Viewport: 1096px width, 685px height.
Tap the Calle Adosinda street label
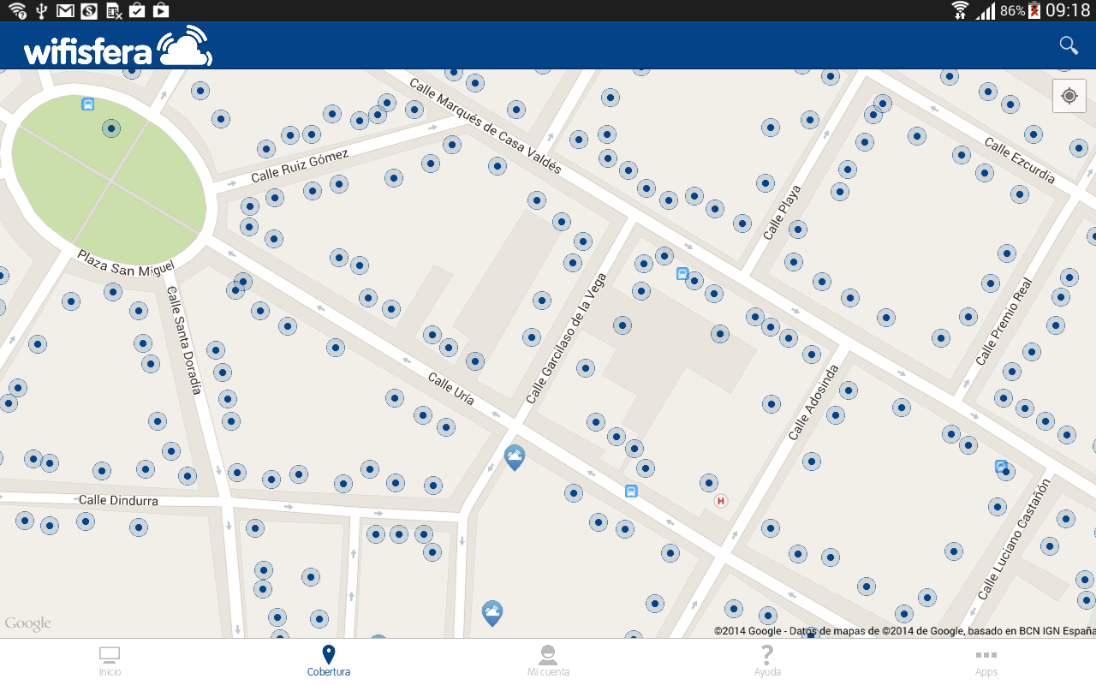point(815,402)
